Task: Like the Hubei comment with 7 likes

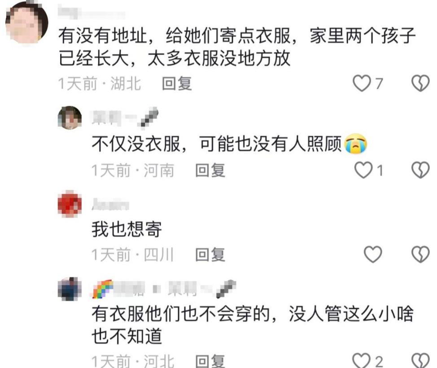Action: click(362, 83)
